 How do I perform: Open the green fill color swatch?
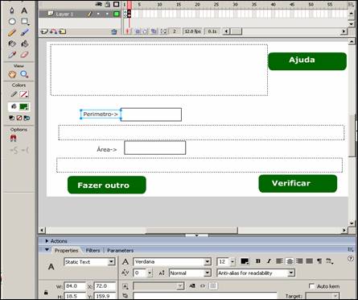click(x=24, y=106)
